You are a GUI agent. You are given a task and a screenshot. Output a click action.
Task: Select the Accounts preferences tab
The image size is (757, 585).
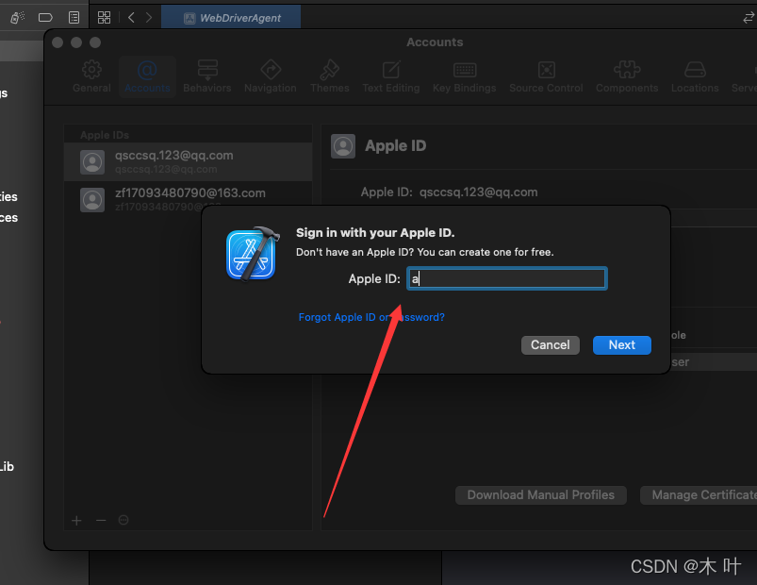coord(147,76)
